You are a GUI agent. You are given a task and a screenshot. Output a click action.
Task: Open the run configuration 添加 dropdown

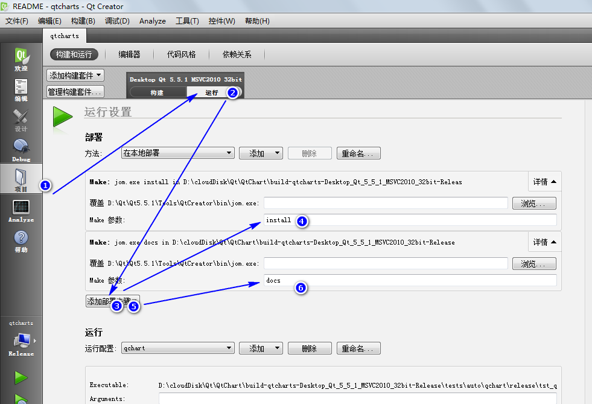(x=261, y=348)
